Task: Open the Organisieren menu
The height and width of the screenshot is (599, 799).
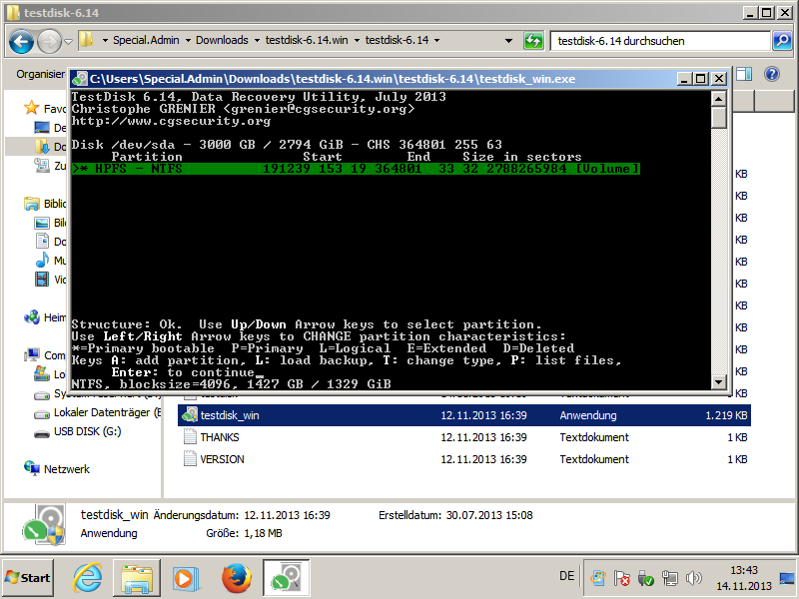Action: (x=41, y=74)
